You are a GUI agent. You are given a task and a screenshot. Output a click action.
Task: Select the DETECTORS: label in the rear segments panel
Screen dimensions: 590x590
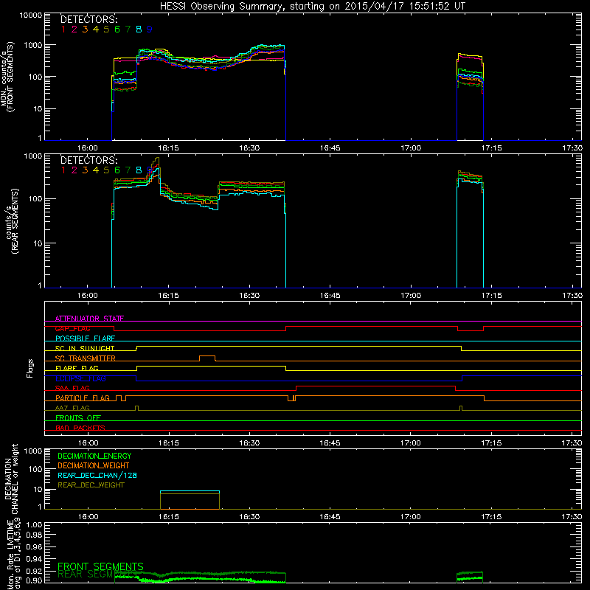pyautogui.click(x=88, y=160)
